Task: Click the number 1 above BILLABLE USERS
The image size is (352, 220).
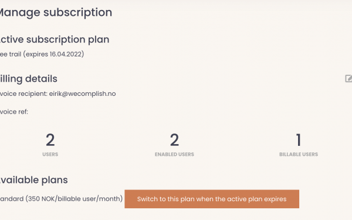Action: (299, 140)
